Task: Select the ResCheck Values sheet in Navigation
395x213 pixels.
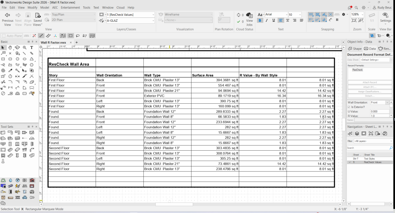Action: [x=373, y=162]
